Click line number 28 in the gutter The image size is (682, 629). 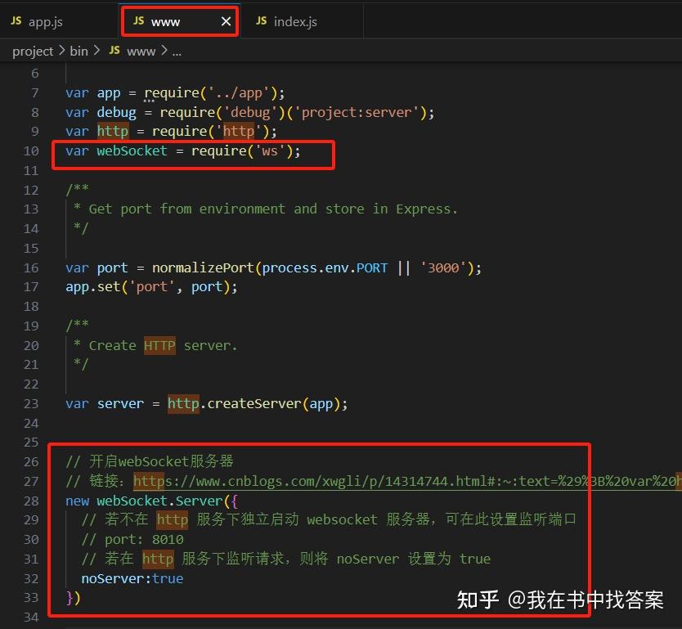point(31,501)
